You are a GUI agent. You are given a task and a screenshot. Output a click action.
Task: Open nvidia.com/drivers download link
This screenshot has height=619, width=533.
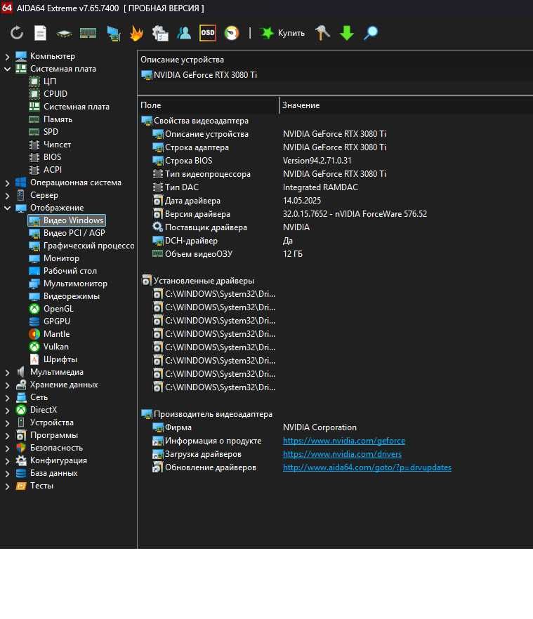pos(342,454)
